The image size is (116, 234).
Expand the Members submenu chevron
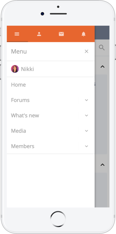click(87, 146)
